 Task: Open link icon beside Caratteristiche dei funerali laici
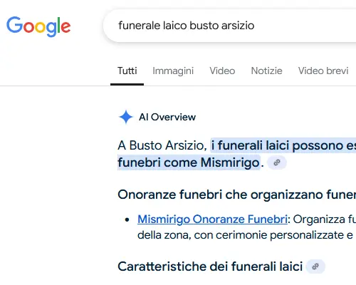coord(315,266)
